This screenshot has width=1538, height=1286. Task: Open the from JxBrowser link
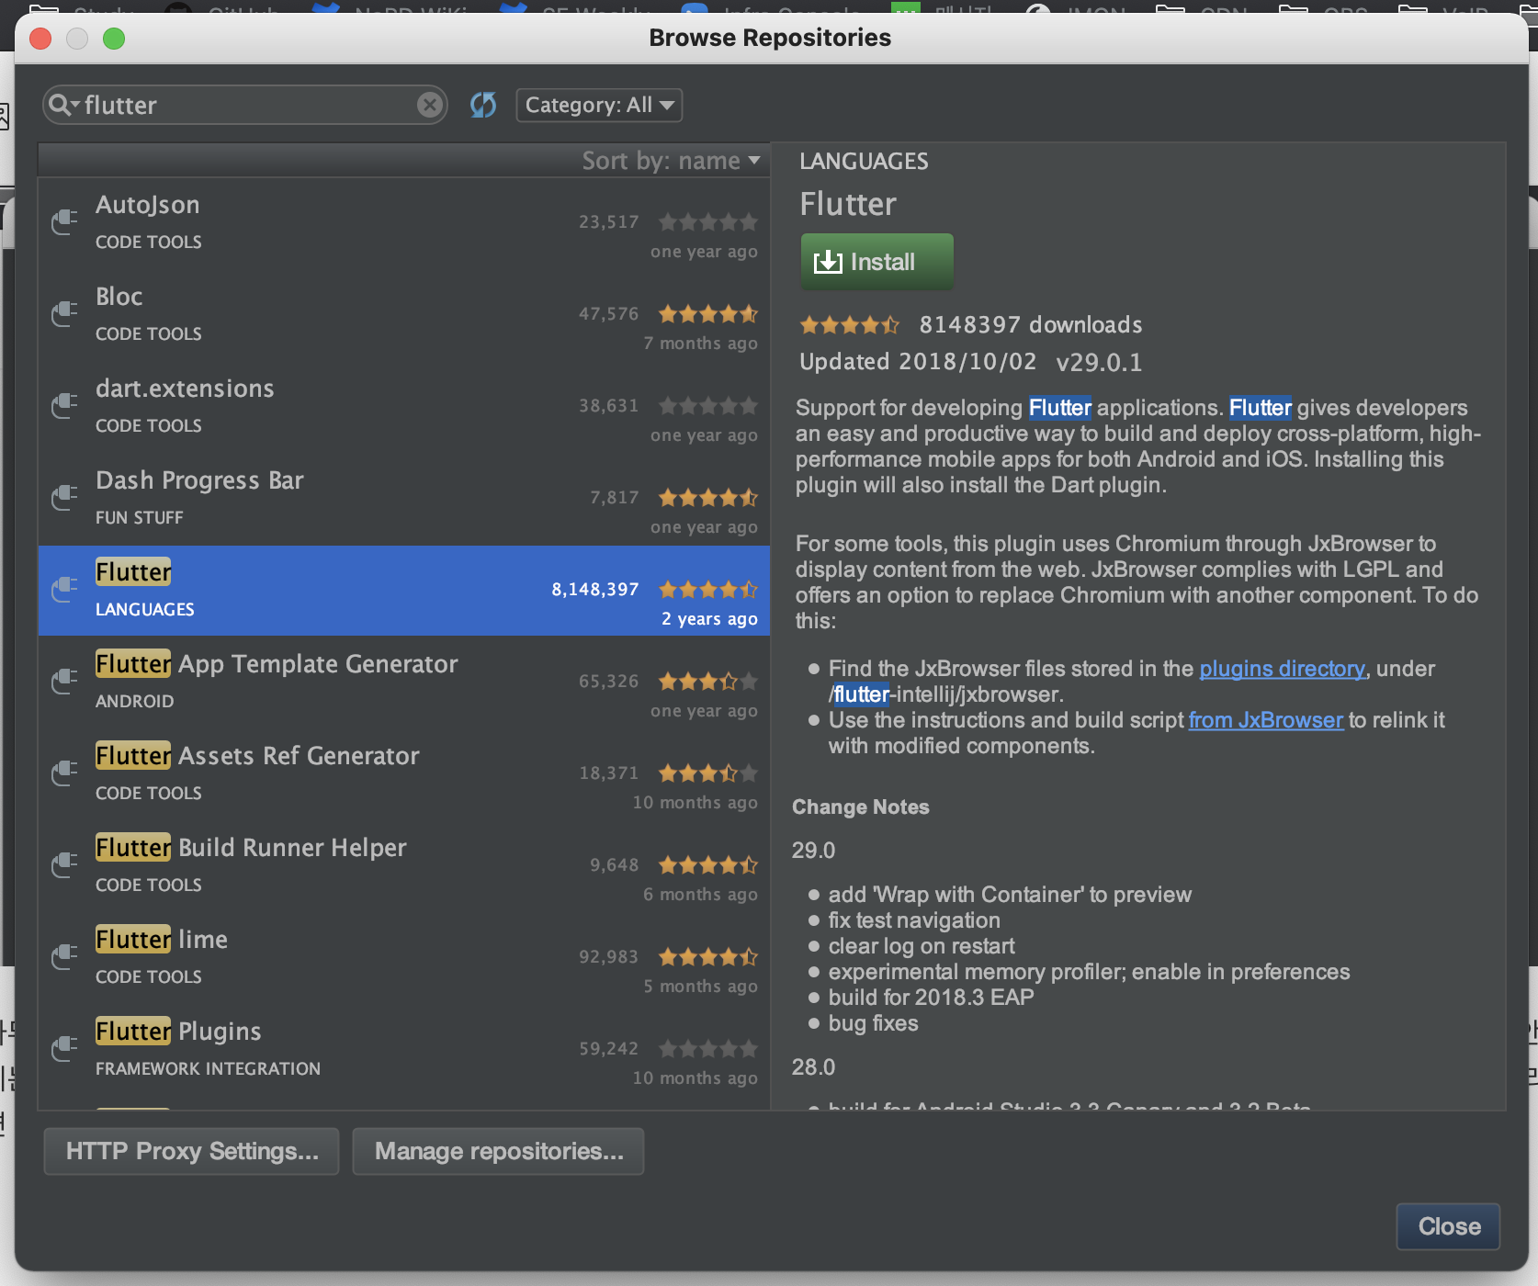(x=1265, y=720)
